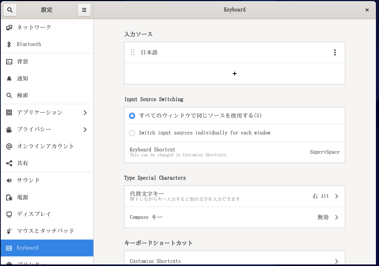
Task: Click the bell icon next to 通知
Action: click(x=9, y=79)
